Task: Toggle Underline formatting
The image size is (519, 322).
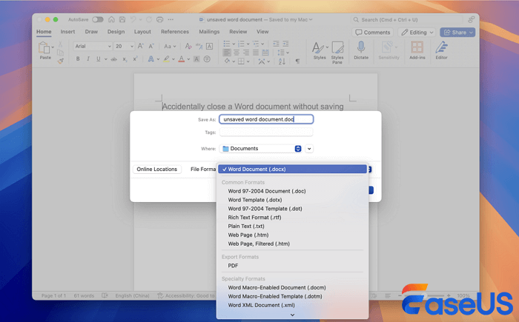Action: click(x=99, y=58)
